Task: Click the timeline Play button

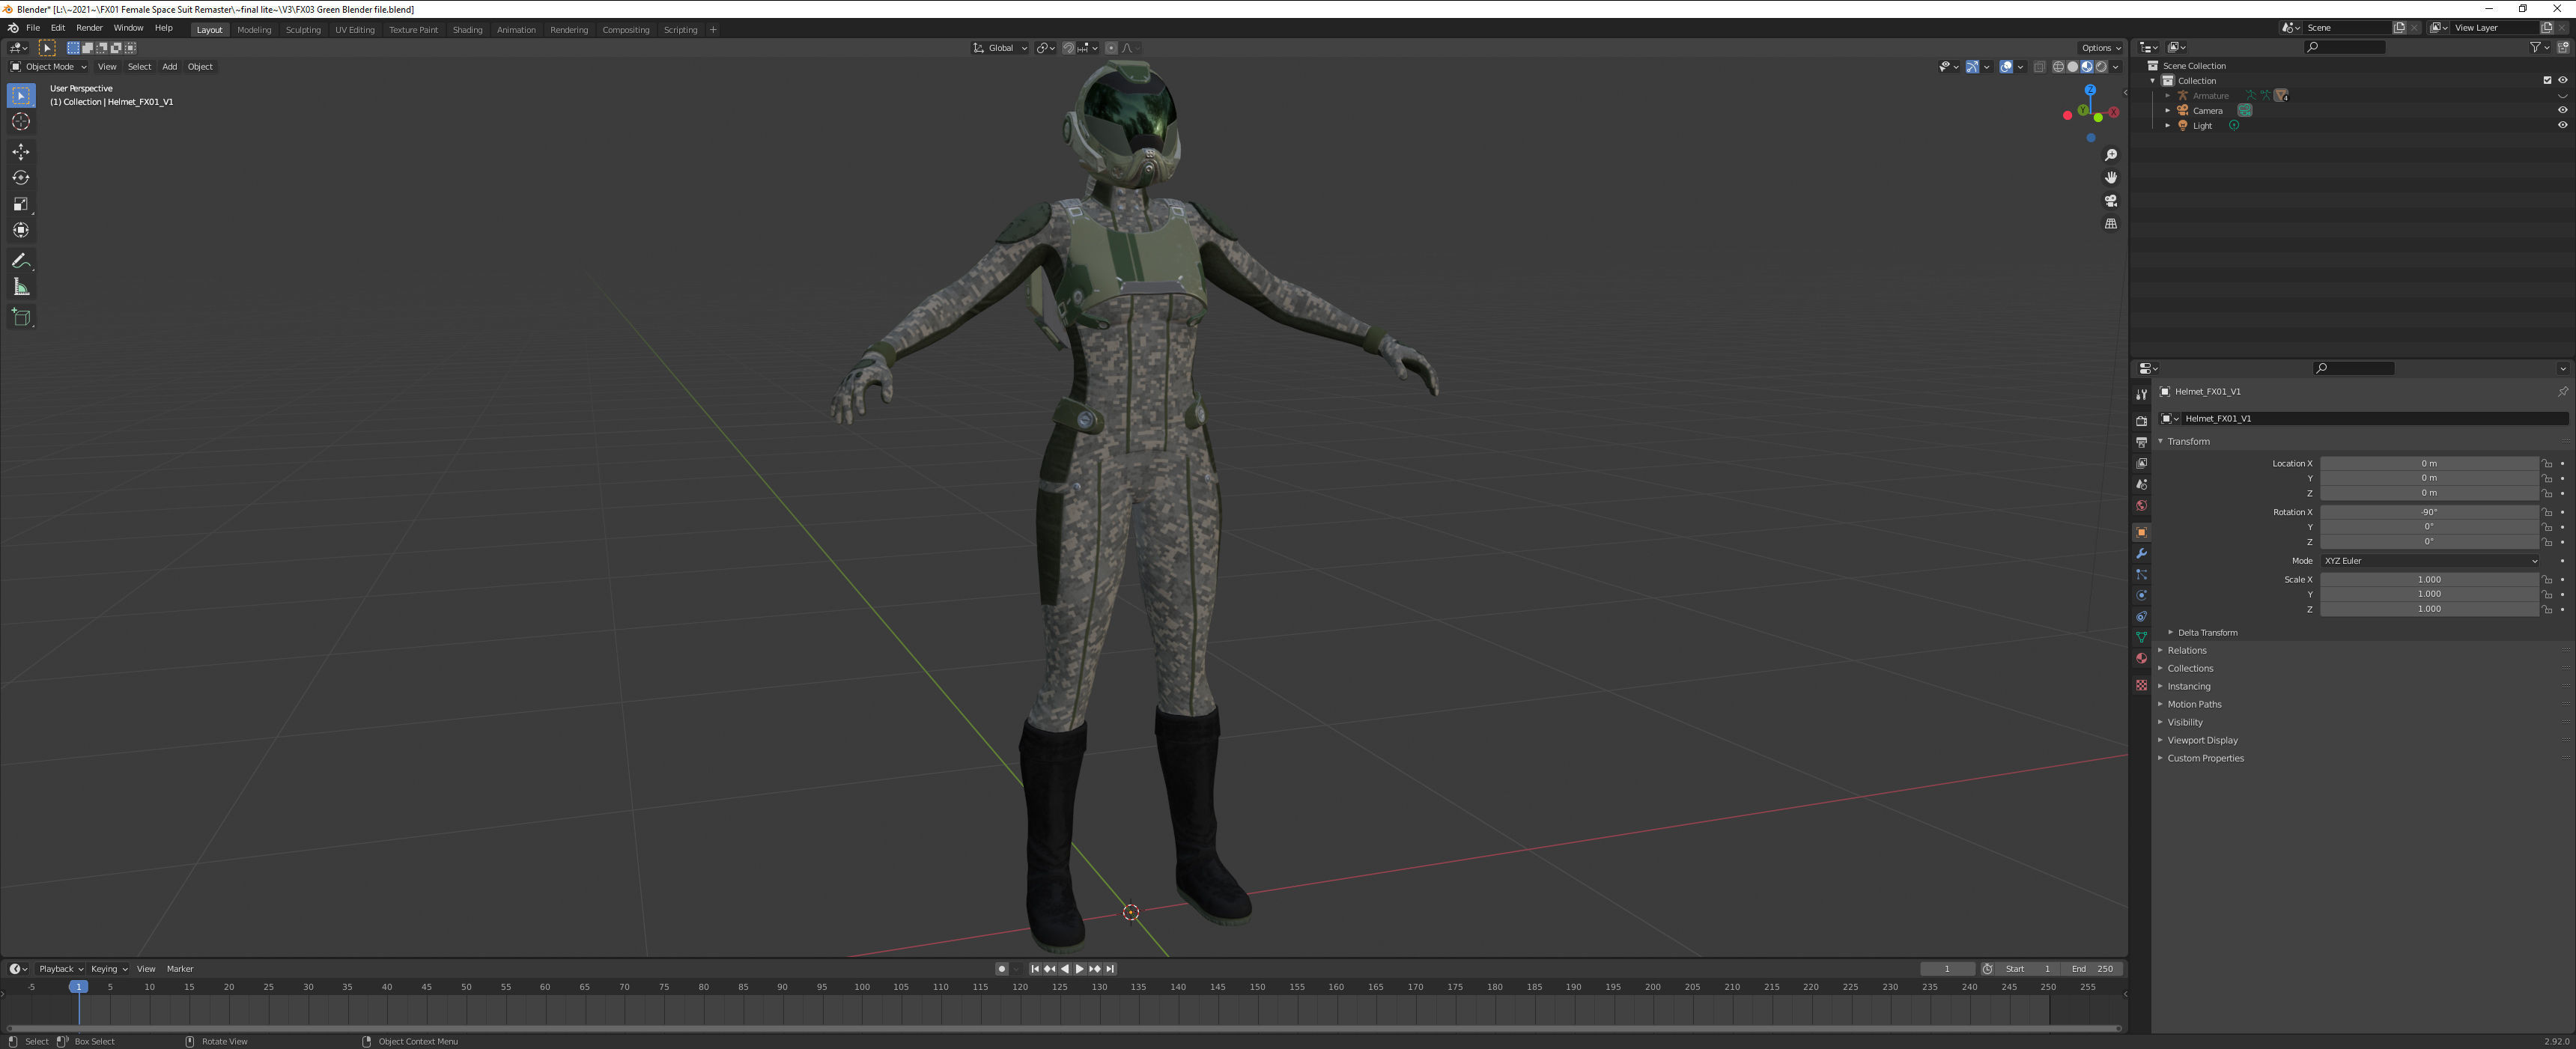Action: (1079, 969)
